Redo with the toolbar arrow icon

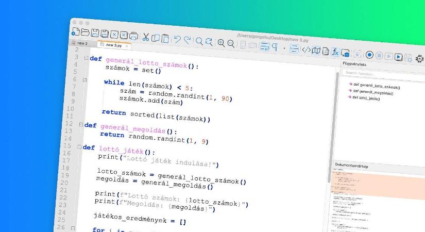[187, 40]
